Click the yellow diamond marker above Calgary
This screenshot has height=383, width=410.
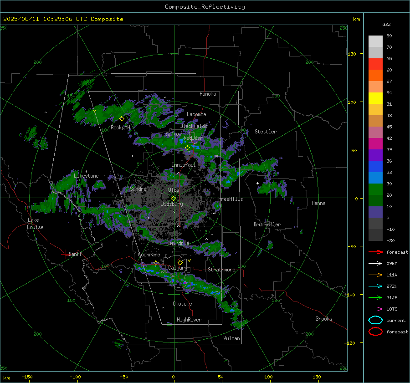click(x=180, y=262)
